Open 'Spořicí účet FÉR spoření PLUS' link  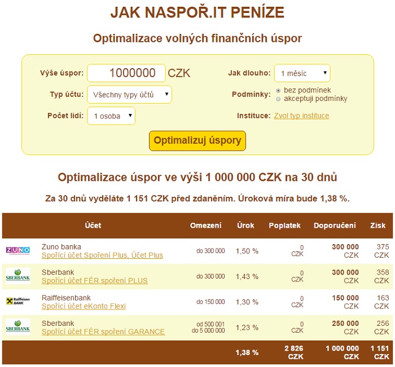(94, 281)
